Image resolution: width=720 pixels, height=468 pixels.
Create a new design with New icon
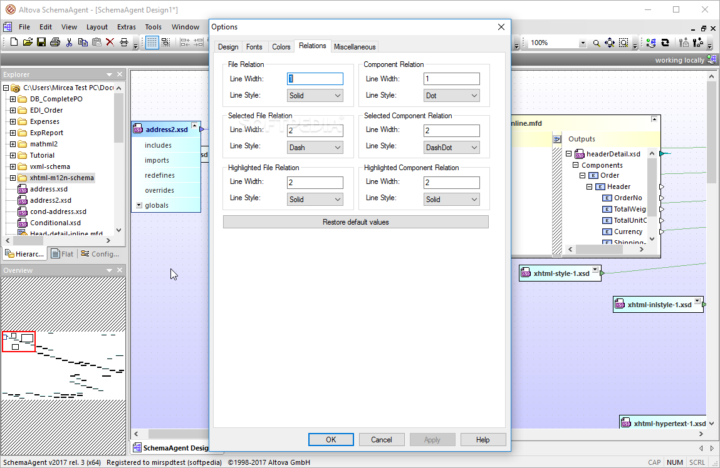[14, 43]
